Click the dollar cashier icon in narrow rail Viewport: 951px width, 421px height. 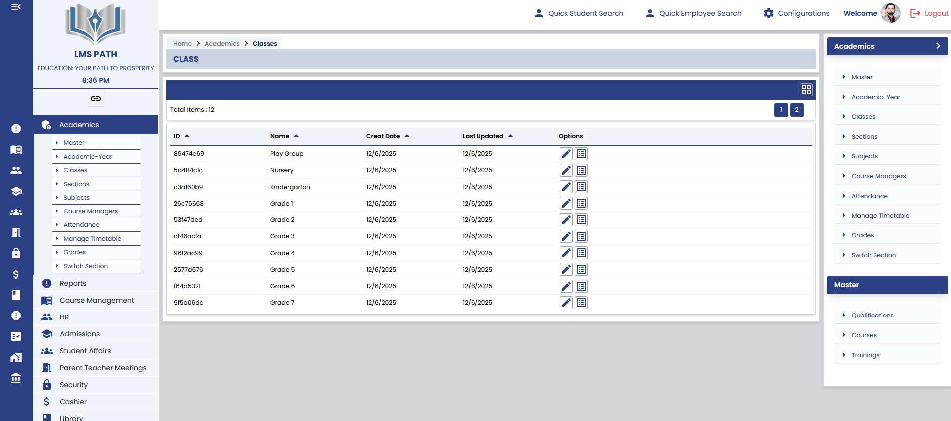[16, 274]
